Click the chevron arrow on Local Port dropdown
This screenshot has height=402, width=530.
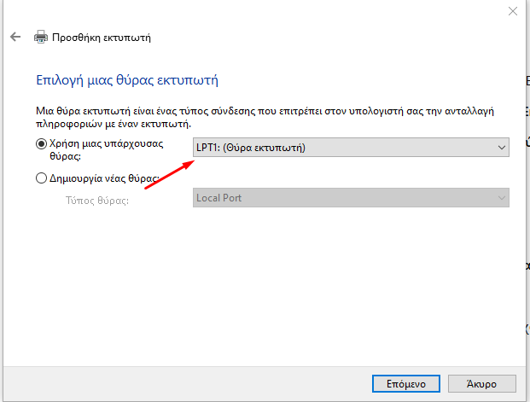tap(502, 198)
